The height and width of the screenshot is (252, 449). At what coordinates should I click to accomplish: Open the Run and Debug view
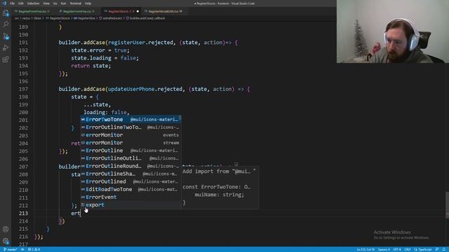[6, 48]
